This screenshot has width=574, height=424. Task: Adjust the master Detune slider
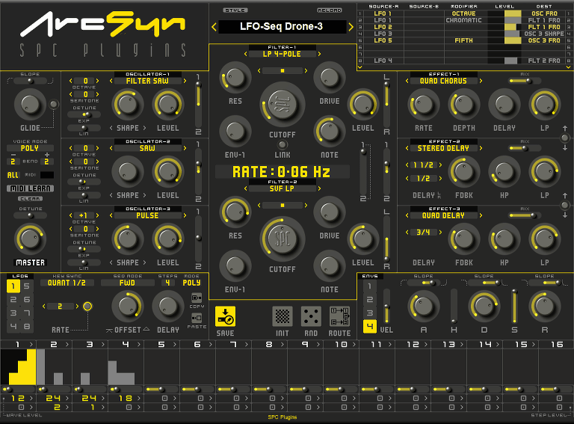point(30,215)
